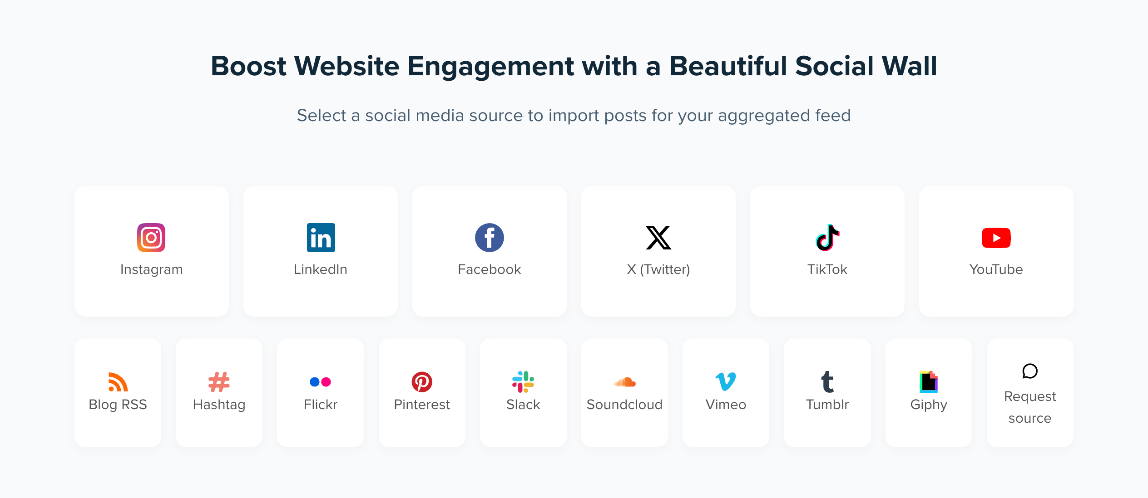Choose the Facebook logo icon
Viewport: 1148px width, 498px height.
(489, 238)
